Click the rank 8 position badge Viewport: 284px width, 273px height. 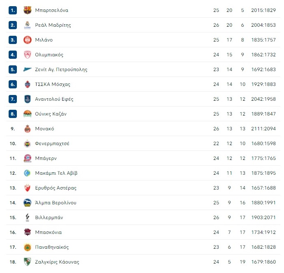13,114
